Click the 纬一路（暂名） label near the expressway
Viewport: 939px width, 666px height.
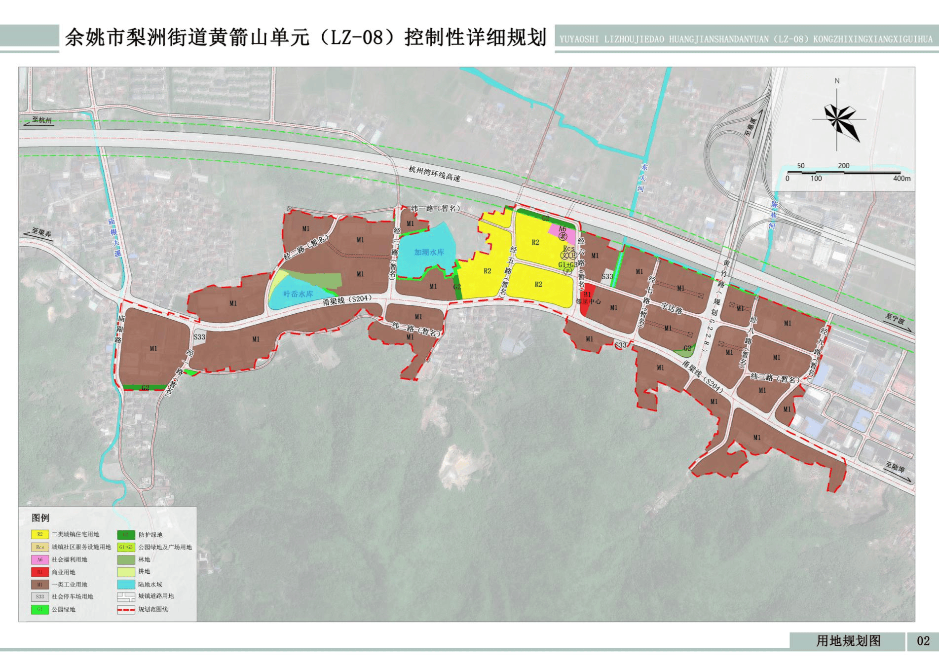pos(436,209)
